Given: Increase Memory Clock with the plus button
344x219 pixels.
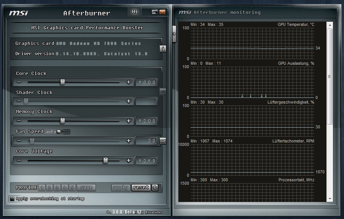Looking at the screenshot, I should point(129,121).
